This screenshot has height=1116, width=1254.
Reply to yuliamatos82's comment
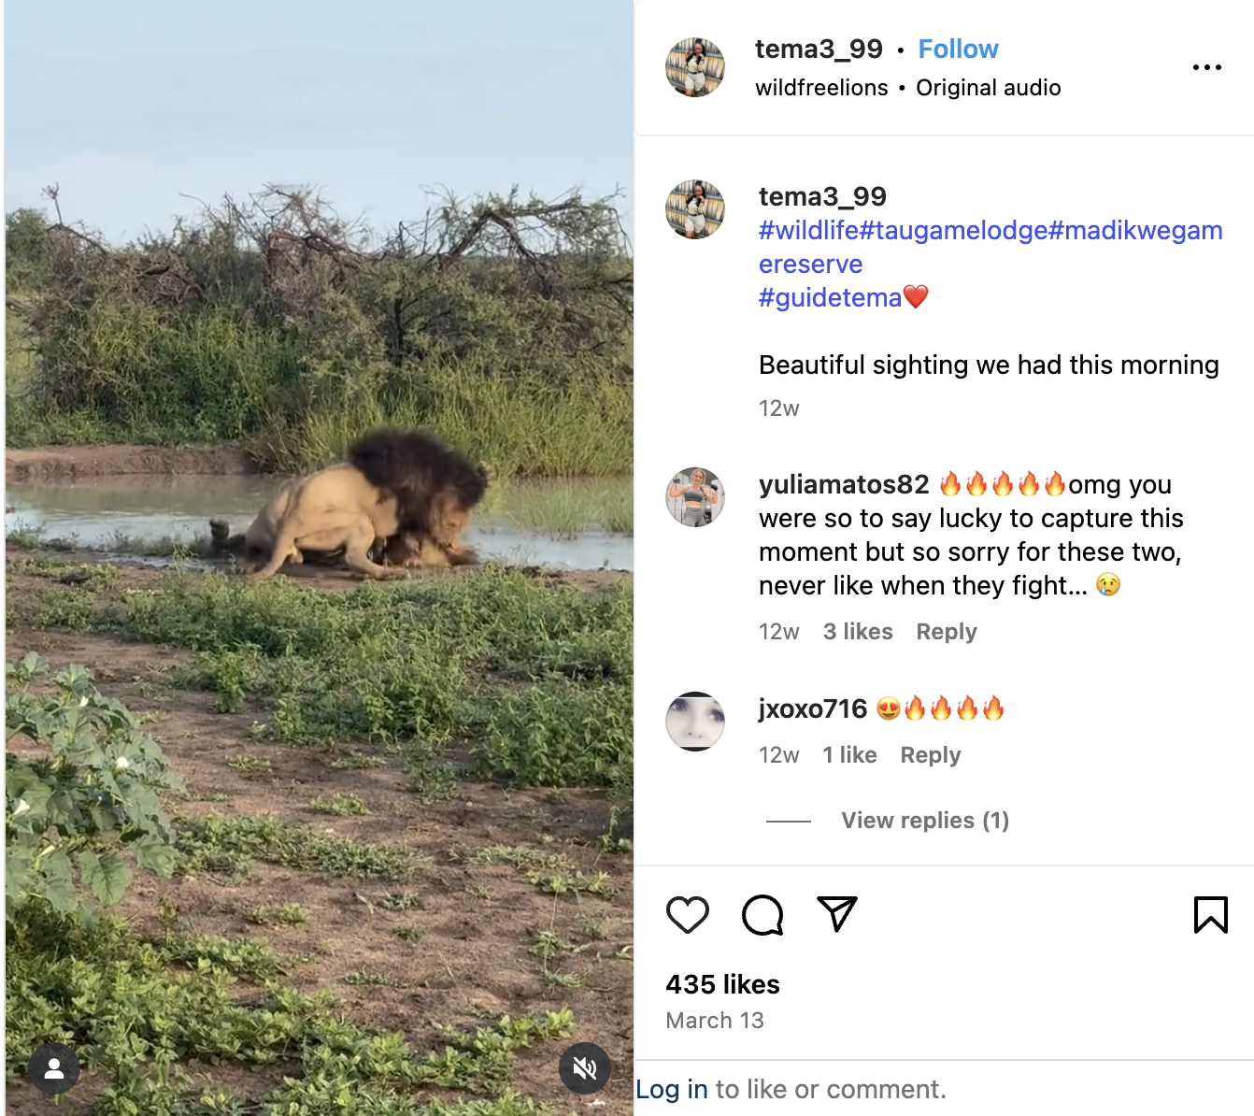[x=947, y=632]
